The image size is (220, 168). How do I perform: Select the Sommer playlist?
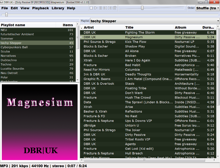click(x=37, y=38)
